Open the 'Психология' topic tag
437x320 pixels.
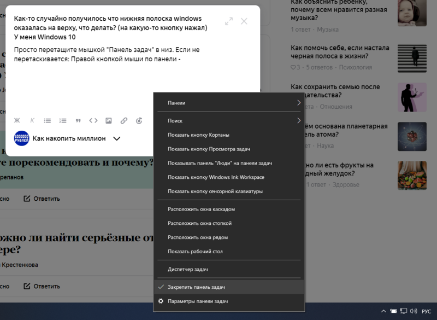click(356, 67)
